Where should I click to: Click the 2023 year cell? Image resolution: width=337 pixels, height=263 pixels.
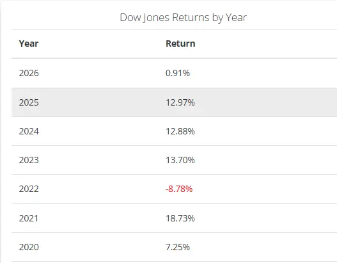click(x=29, y=160)
